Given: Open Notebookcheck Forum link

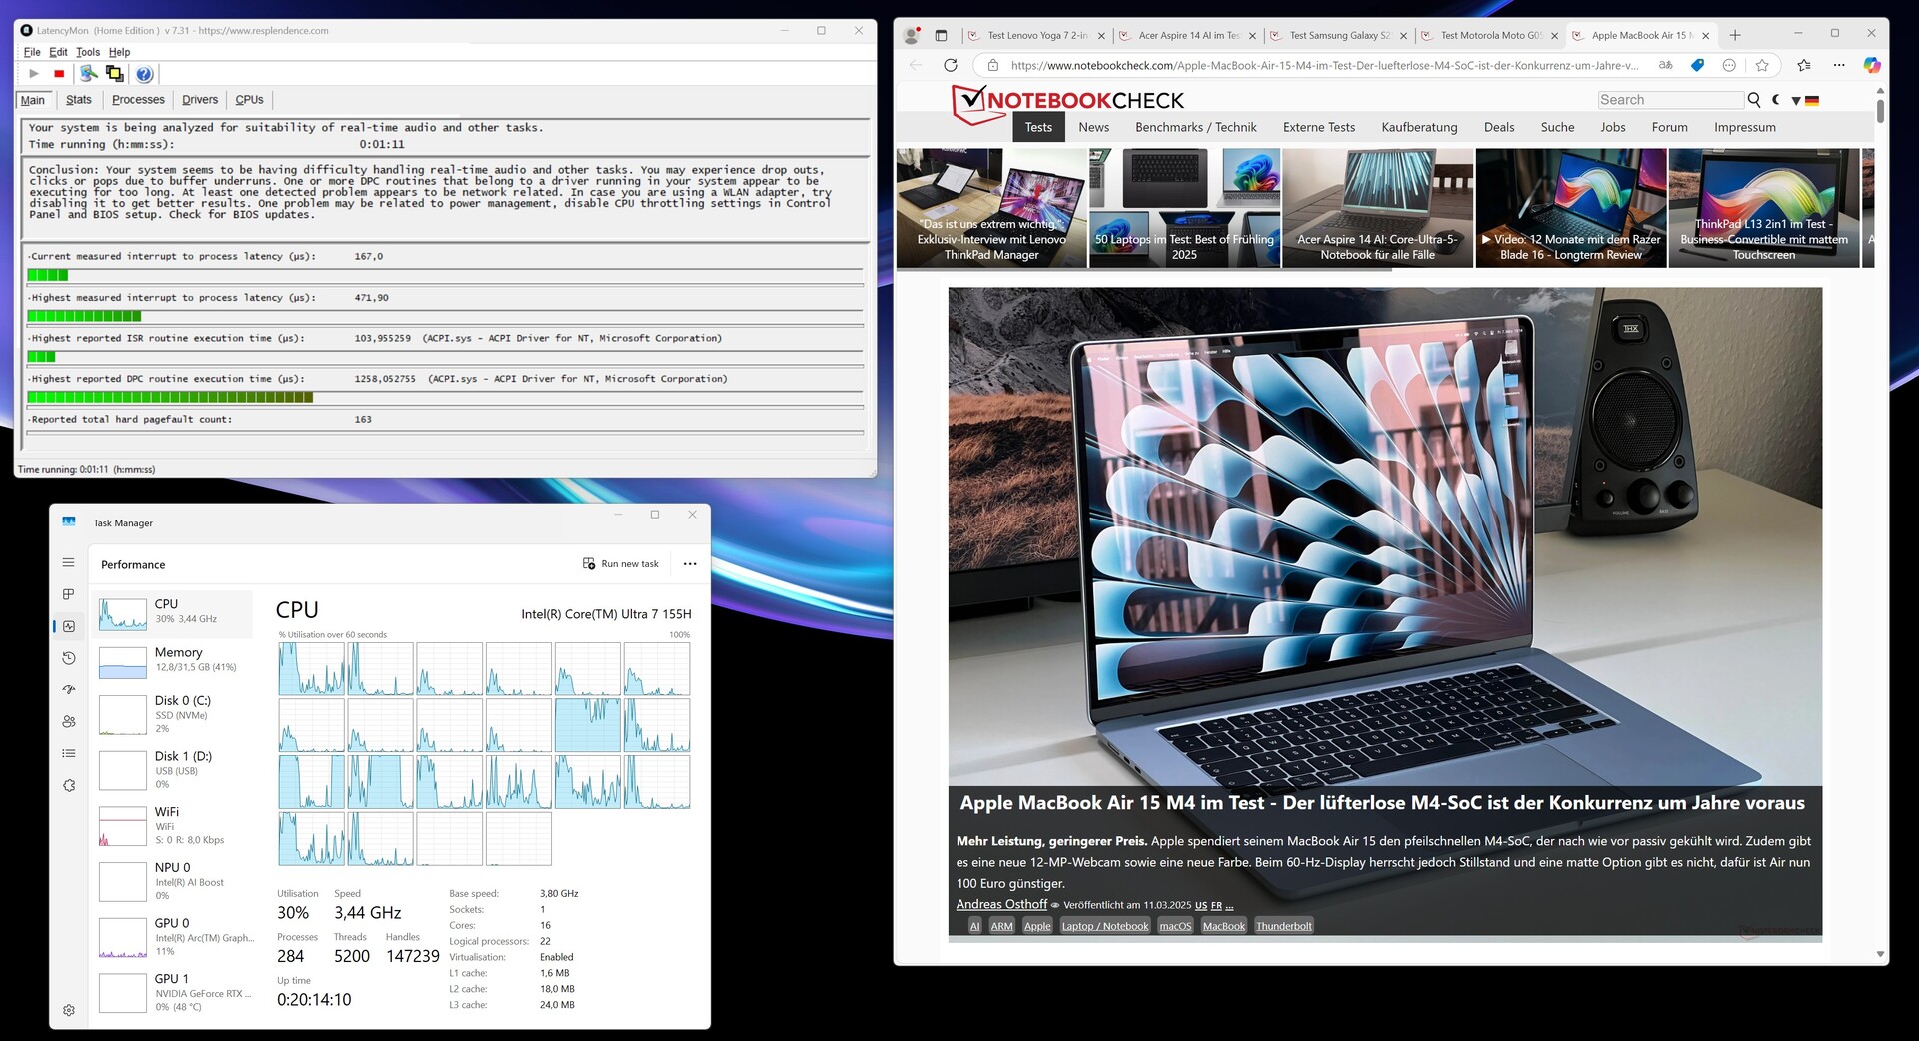Looking at the screenshot, I should pyautogui.click(x=1669, y=127).
